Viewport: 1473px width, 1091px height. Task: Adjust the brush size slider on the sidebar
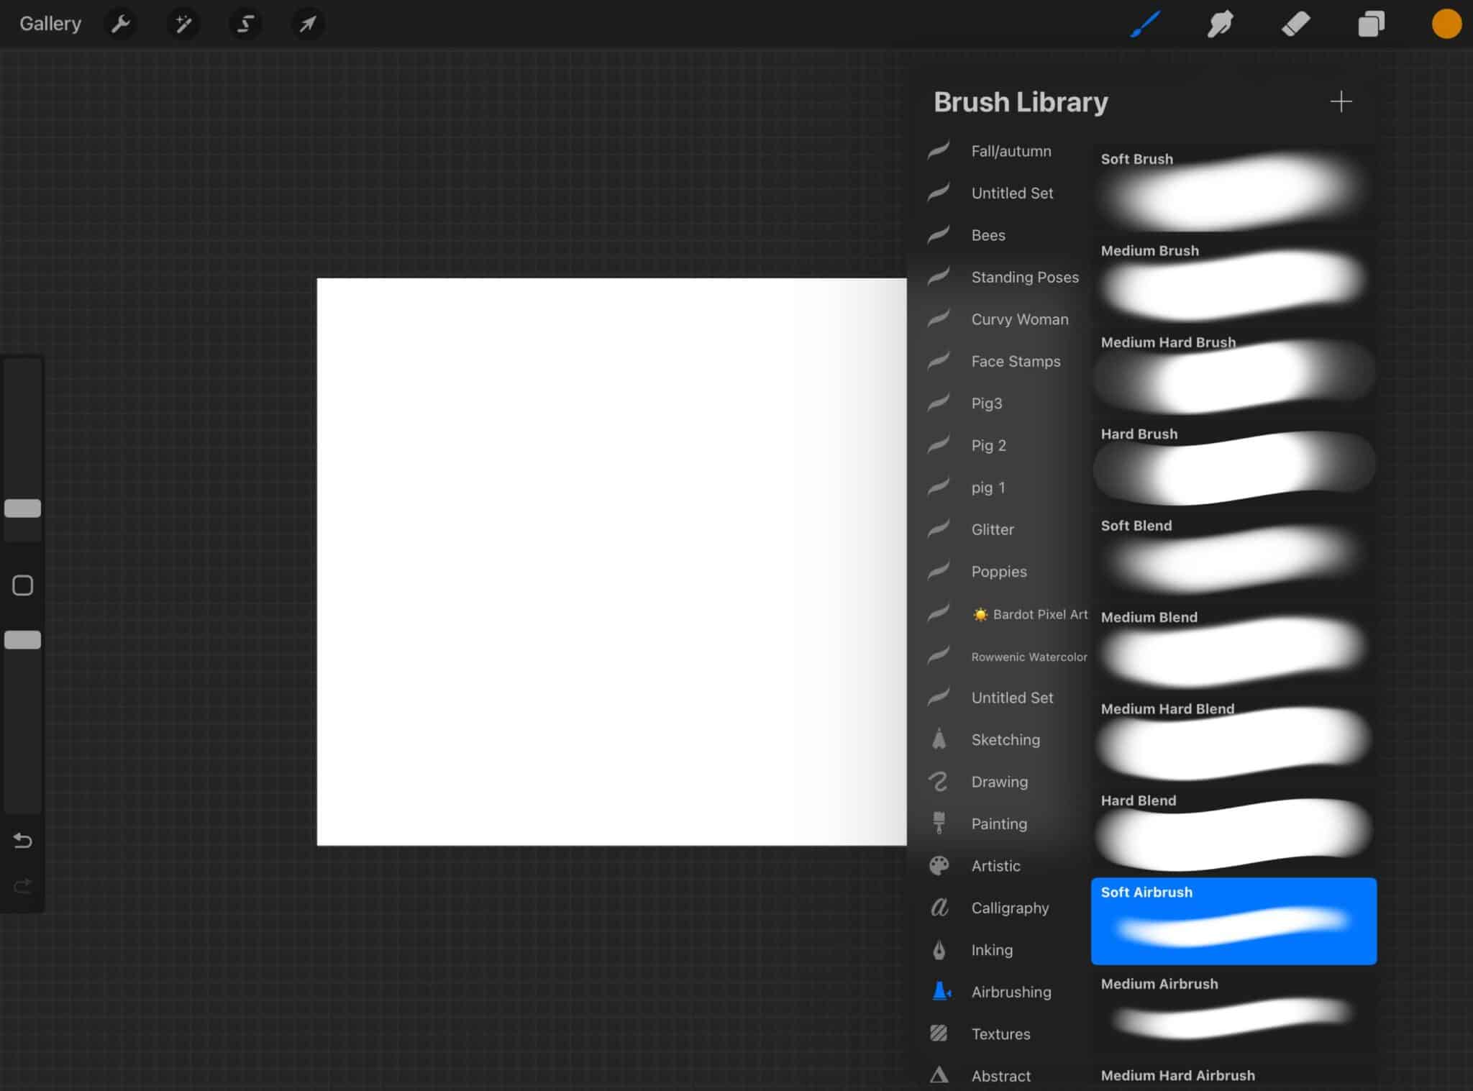(x=22, y=508)
